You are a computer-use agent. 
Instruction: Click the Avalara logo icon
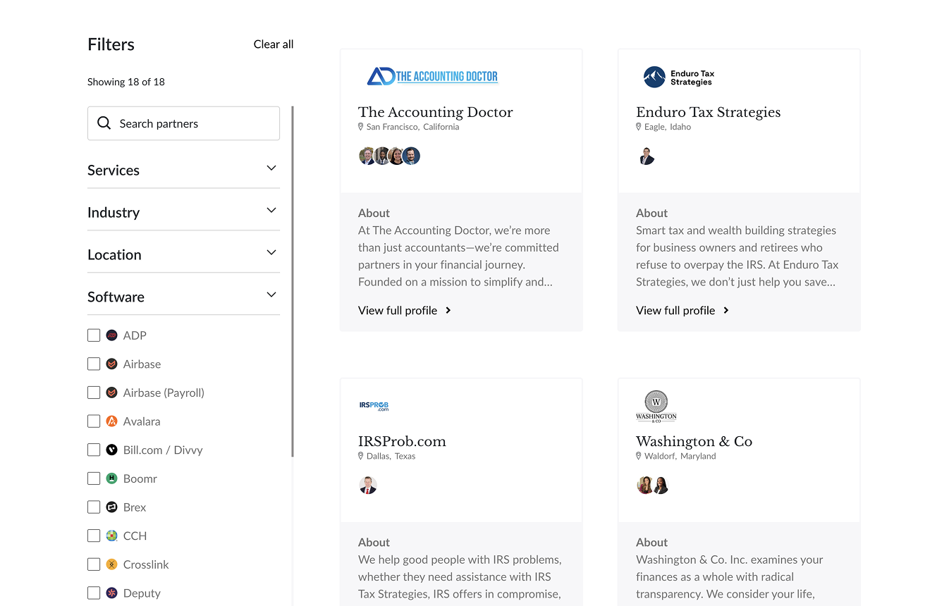click(111, 421)
